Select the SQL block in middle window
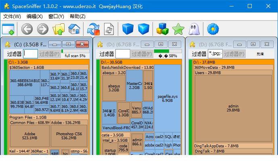Viewport: 278px width, 161px height. 168,137
